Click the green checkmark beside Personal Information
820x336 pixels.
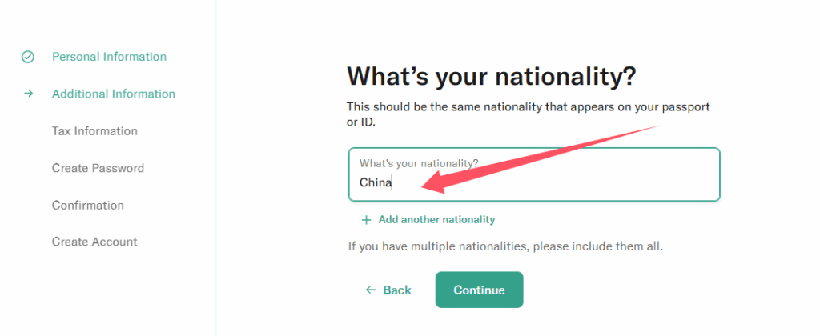(28, 57)
